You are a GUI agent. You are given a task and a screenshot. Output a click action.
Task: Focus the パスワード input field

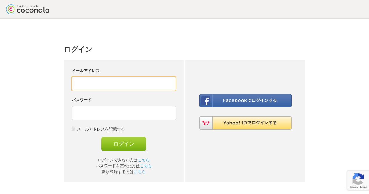click(x=124, y=113)
